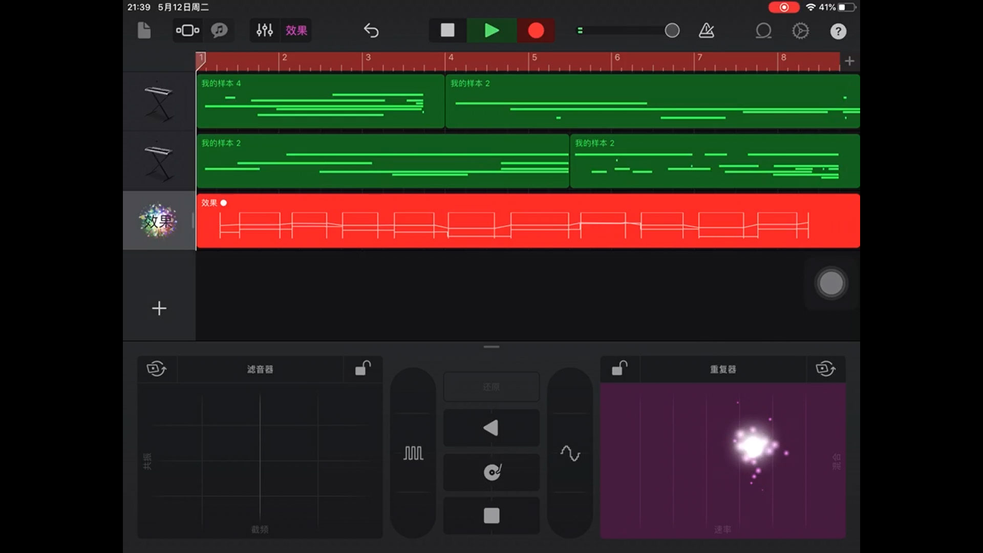Switch effect on 滤音器 pad

pos(157,369)
